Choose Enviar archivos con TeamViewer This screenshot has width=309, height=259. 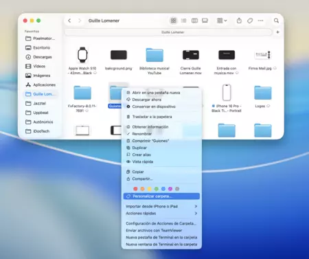[161, 230]
